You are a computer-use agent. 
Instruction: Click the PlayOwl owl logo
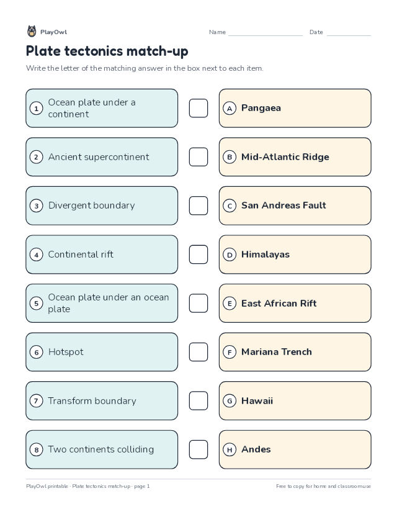coord(32,32)
